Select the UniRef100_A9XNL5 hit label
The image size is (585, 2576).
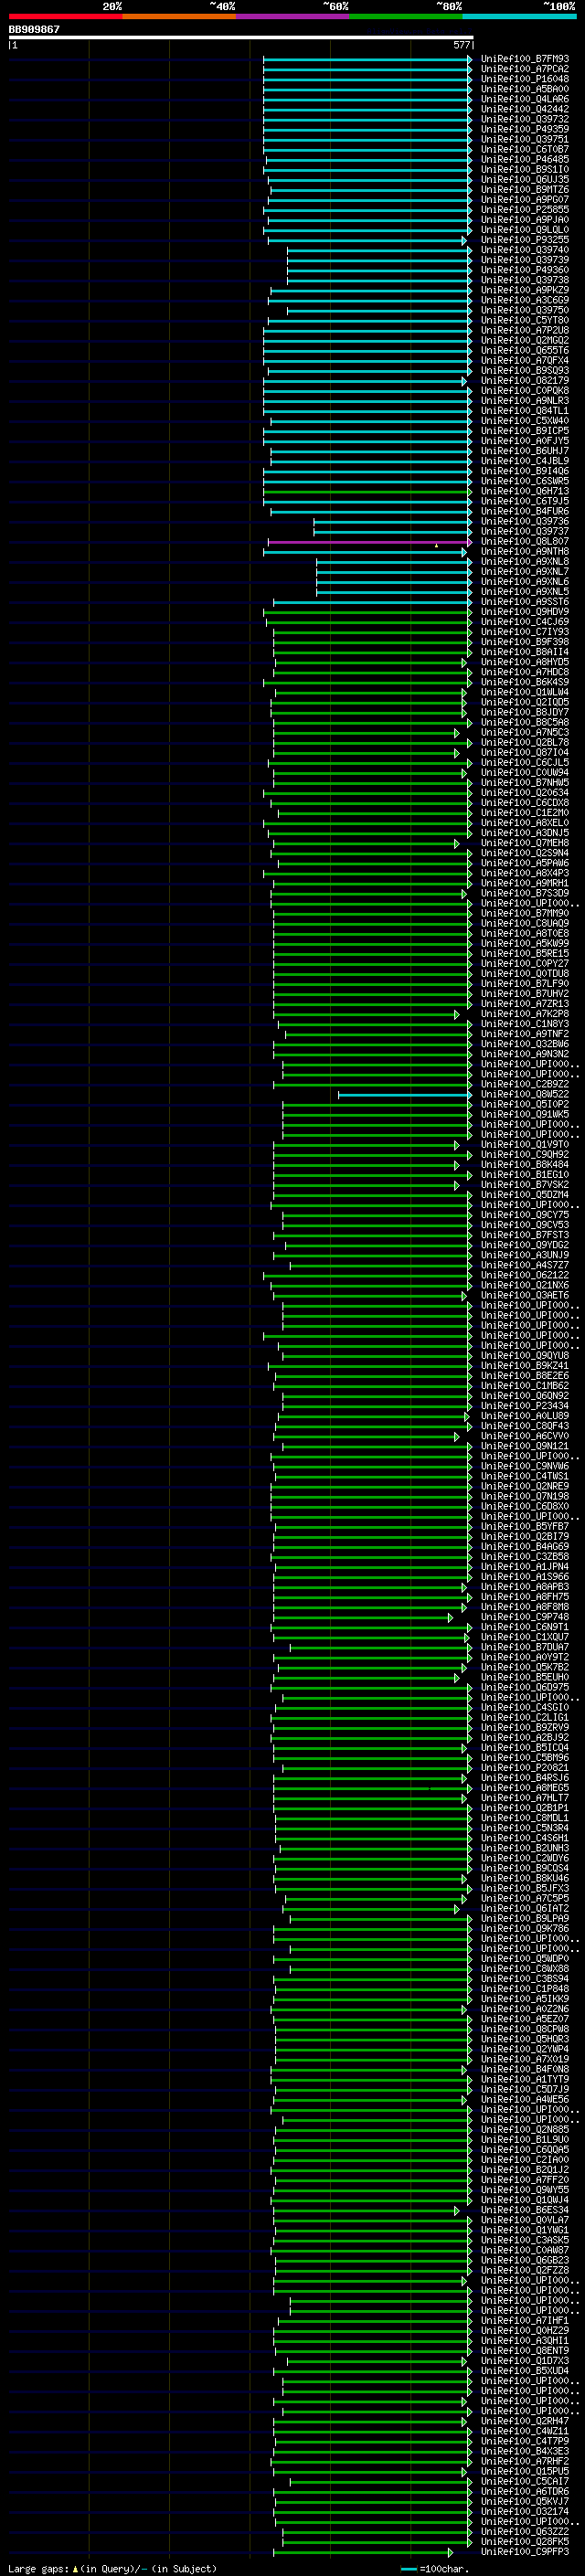(x=525, y=592)
